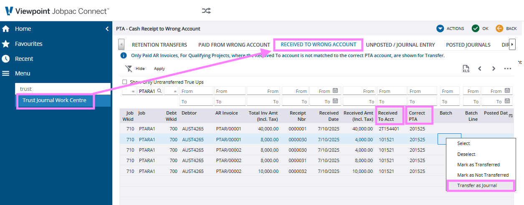Go to next page with right chevron
Image resolution: width=524 pixels, height=205 pixels.
tap(494, 69)
